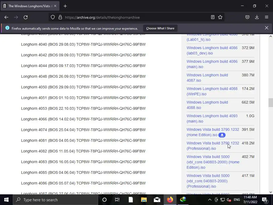Open Vista build 3790.1232 (Professional).iso link
The image size is (273, 205).
tap(213, 145)
